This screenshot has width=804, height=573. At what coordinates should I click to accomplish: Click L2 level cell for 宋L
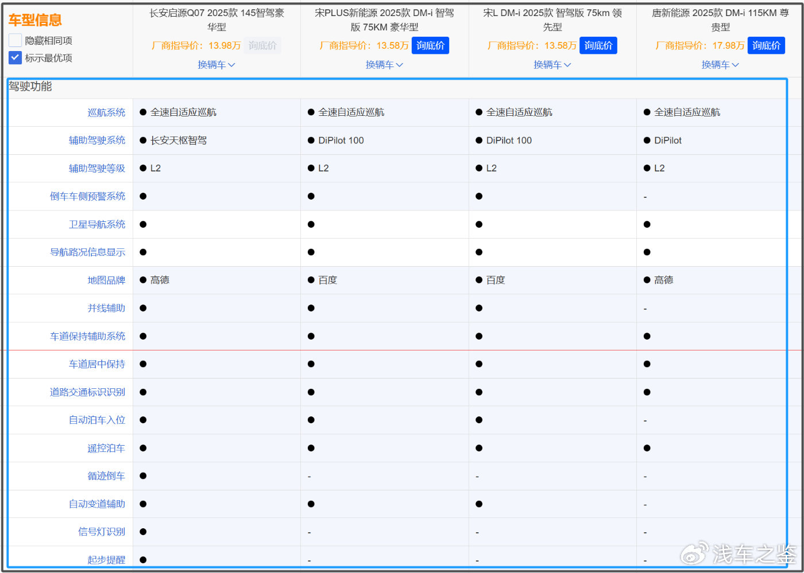point(491,168)
